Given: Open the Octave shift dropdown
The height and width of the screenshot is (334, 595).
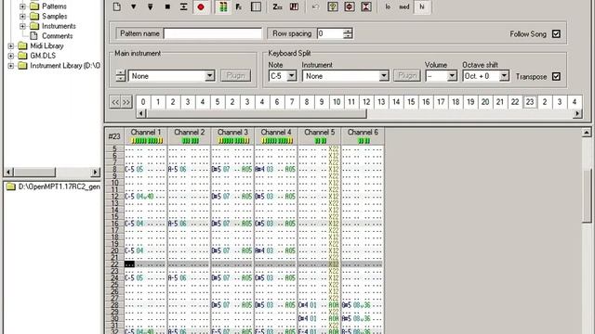Looking at the screenshot, I should pyautogui.click(x=504, y=76).
